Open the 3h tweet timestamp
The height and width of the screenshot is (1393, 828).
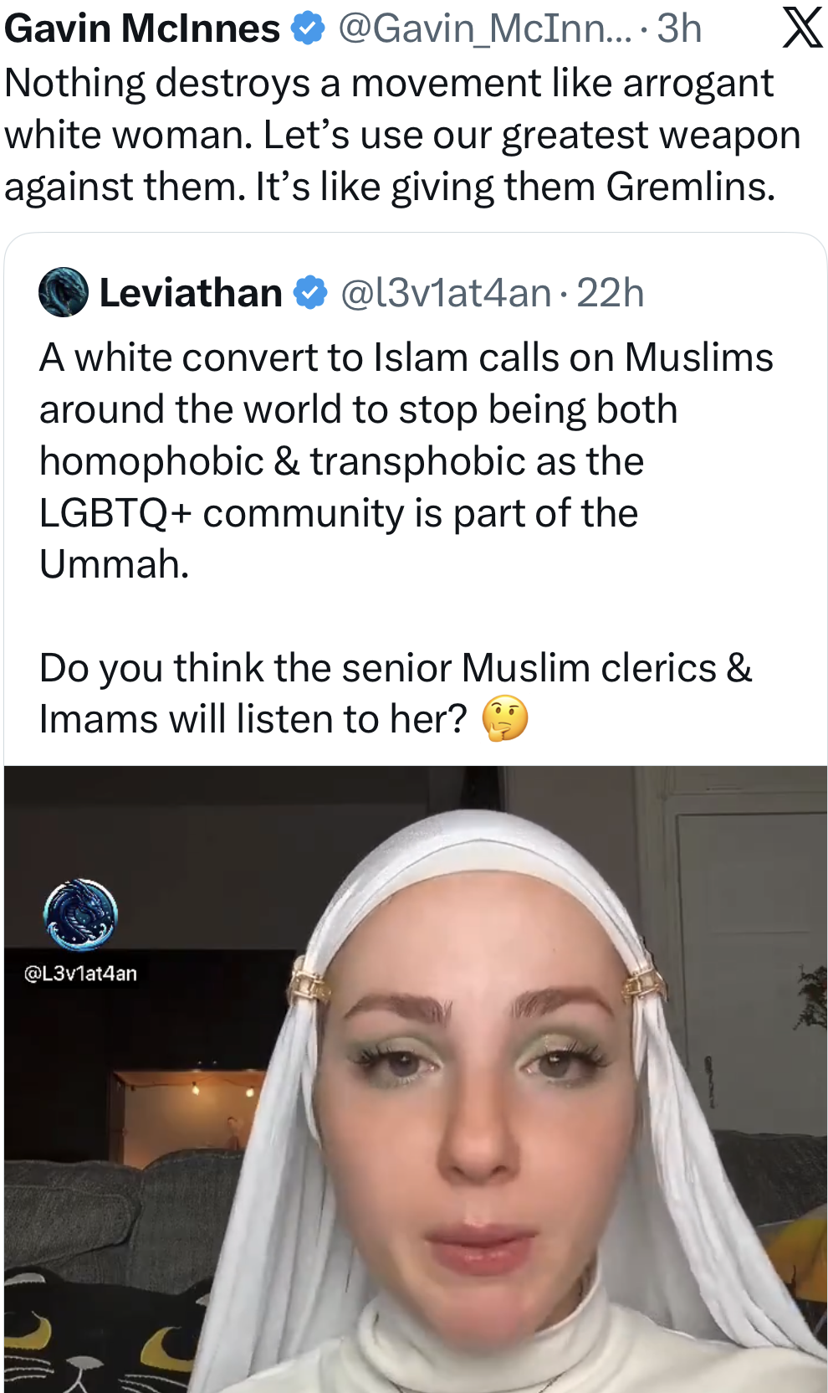(x=679, y=28)
